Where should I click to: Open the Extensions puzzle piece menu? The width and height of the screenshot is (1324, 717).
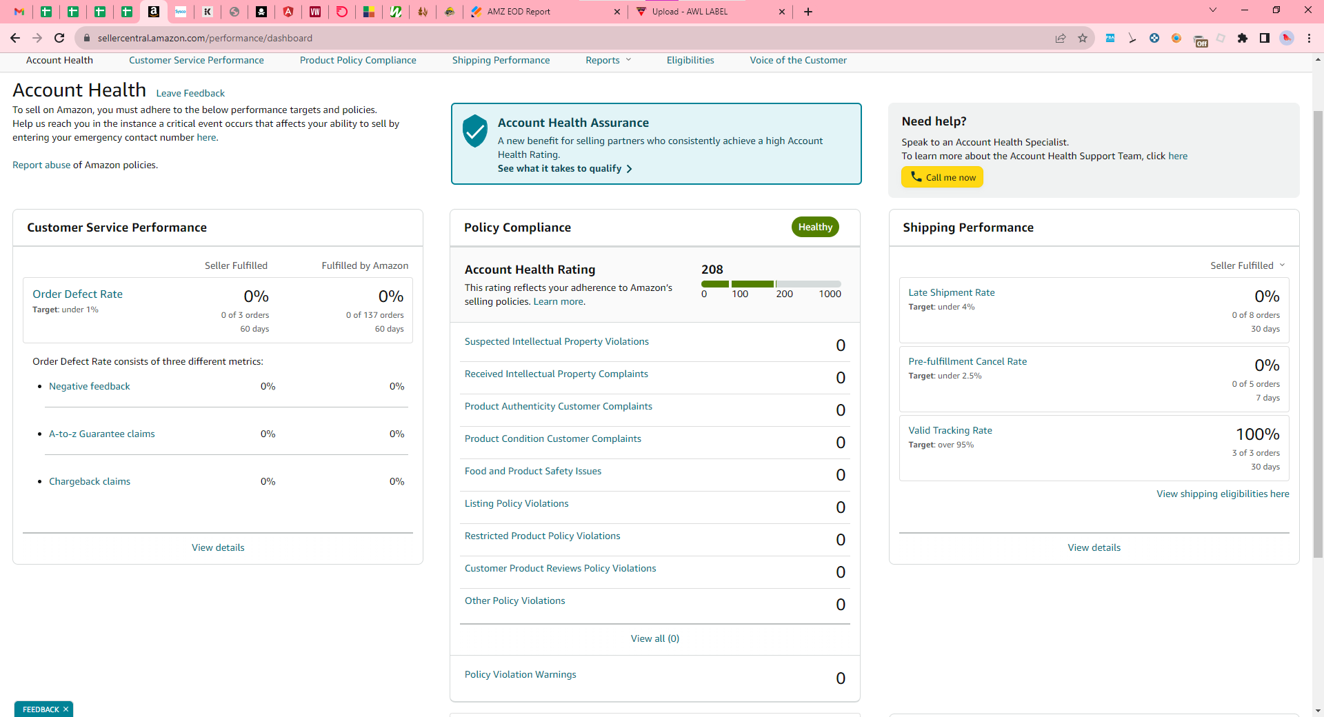click(x=1243, y=38)
